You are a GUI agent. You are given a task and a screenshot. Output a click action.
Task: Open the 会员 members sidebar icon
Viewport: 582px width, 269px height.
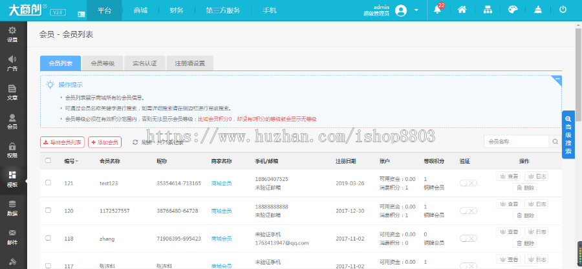pos(13,122)
